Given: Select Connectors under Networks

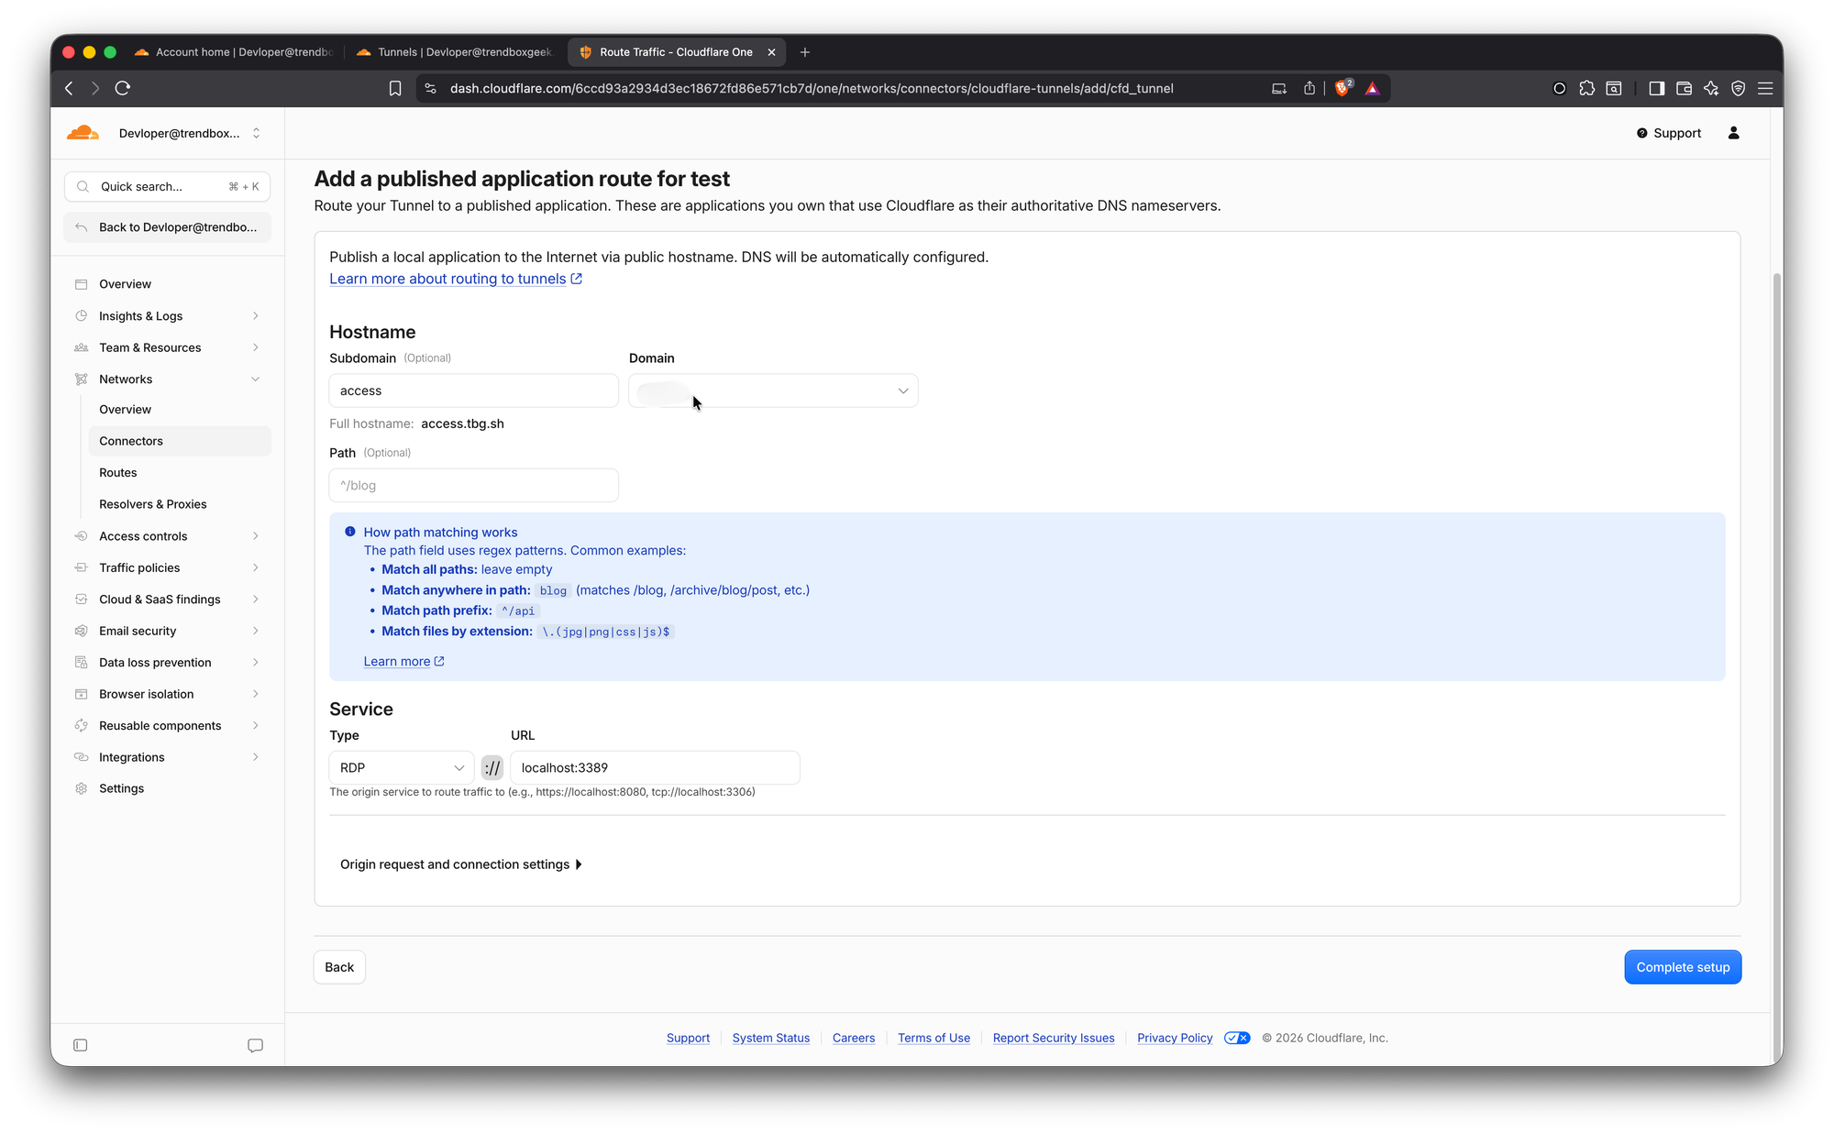Looking at the screenshot, I should point(180,441).
